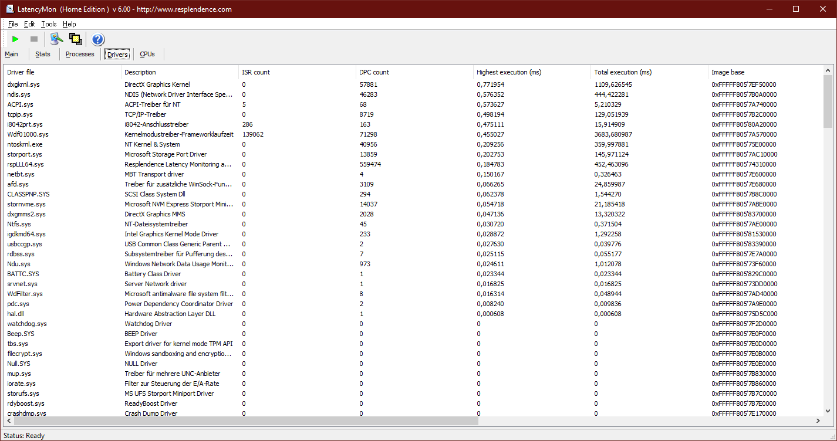The image size is (837, 441).
Task: Open the Tools menu
Action: [49, 24]
